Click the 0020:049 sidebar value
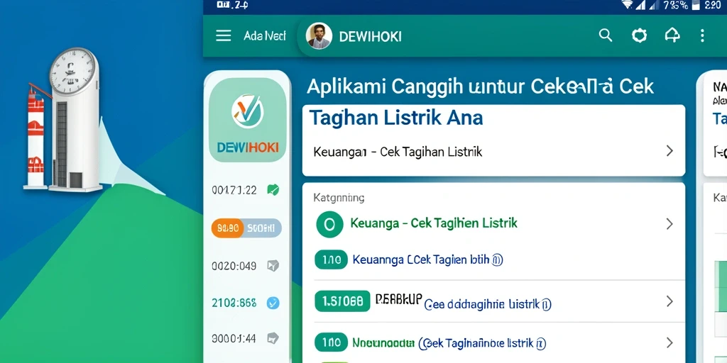Viewport: 727px width, 363px height. (234, 266)
